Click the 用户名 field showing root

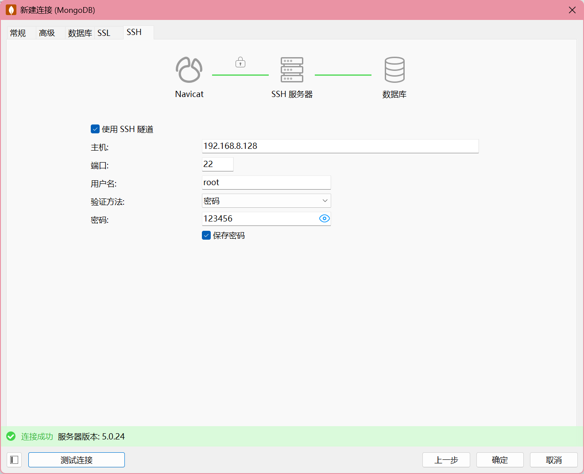tap(267, 183)
